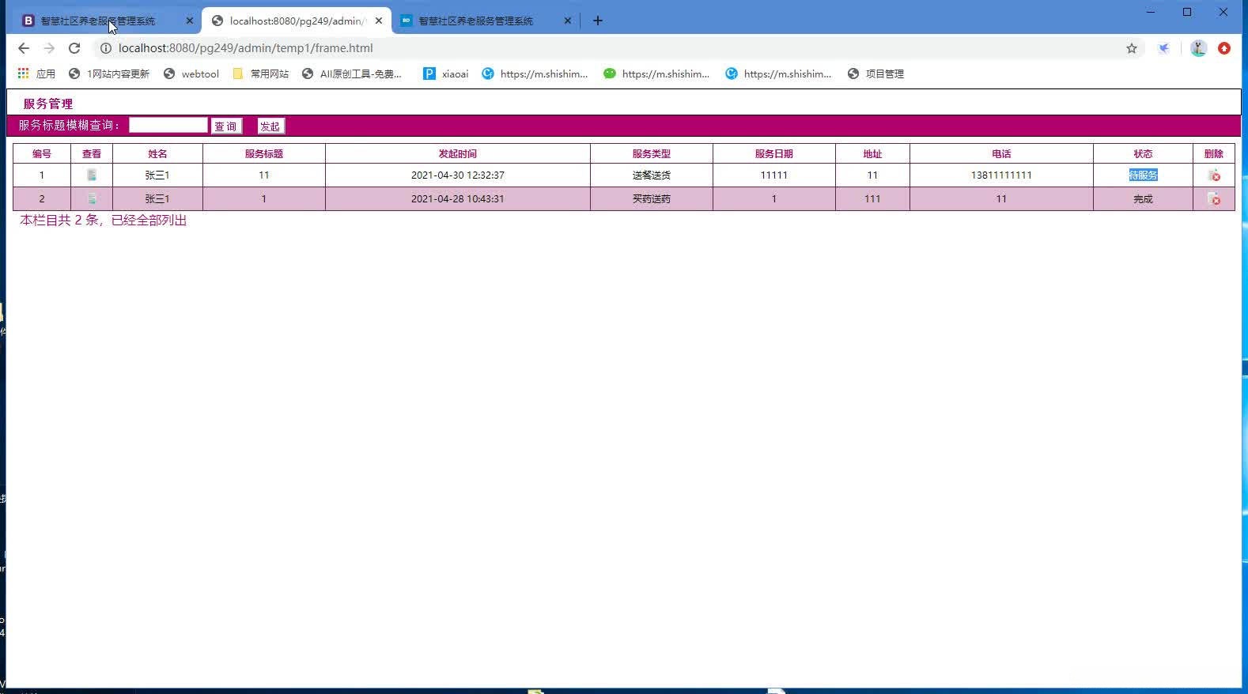The image size is (1248, 694).
Task: Click the 状态 column header
Action: coord(1143,153)
